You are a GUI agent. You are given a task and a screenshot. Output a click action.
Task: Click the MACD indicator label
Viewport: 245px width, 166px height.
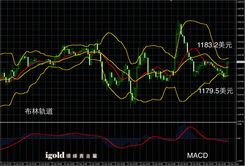(x=198, y=155)
